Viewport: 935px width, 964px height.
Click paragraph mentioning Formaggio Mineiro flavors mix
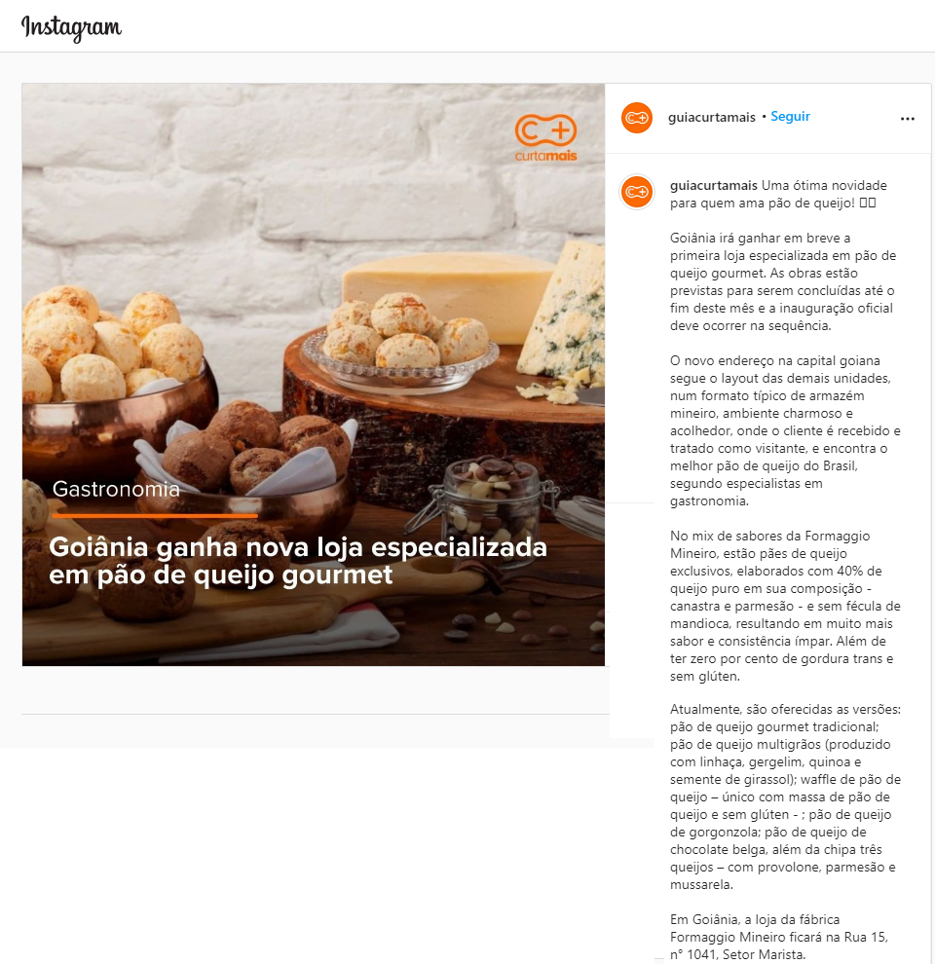[785, 606]
